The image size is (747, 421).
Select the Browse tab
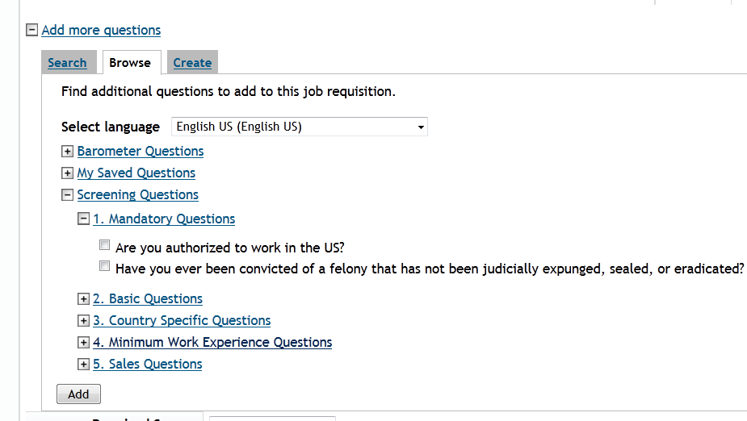[x=129, y=63]
